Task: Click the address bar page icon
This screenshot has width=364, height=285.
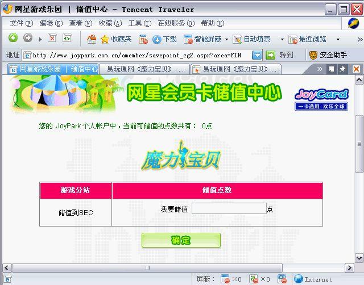Action: pyautogui.click(x=27, y=56)
